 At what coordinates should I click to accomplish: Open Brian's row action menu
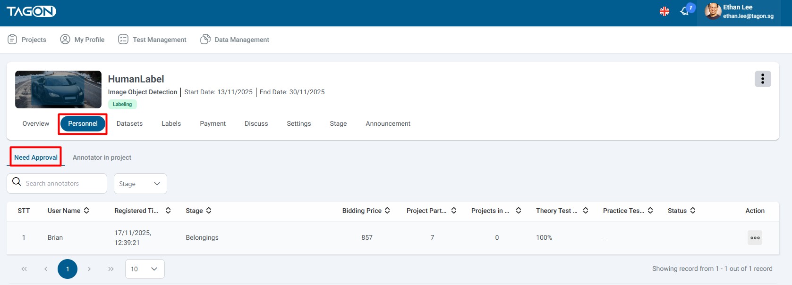coord(755,238)
